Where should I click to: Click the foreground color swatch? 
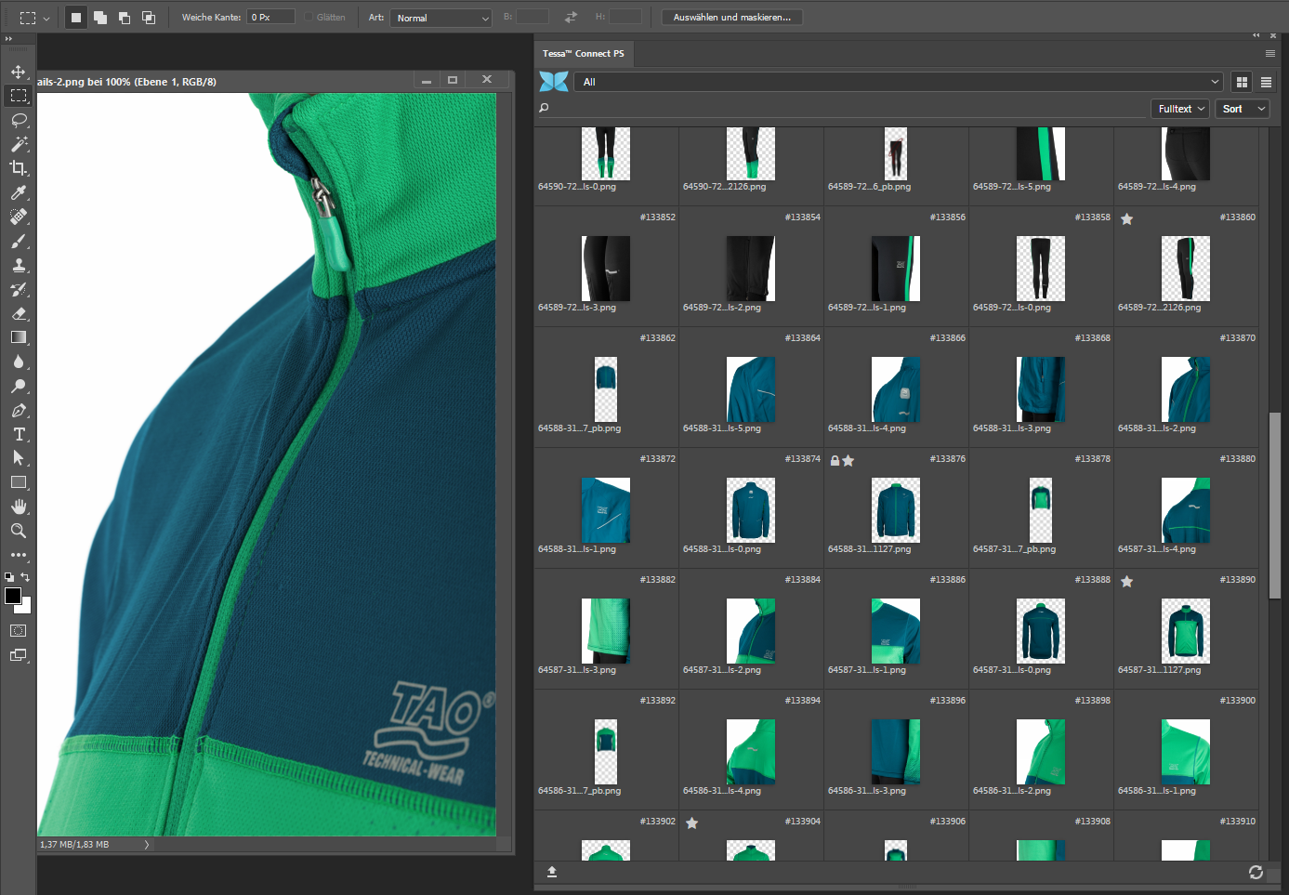coord(13,596)
